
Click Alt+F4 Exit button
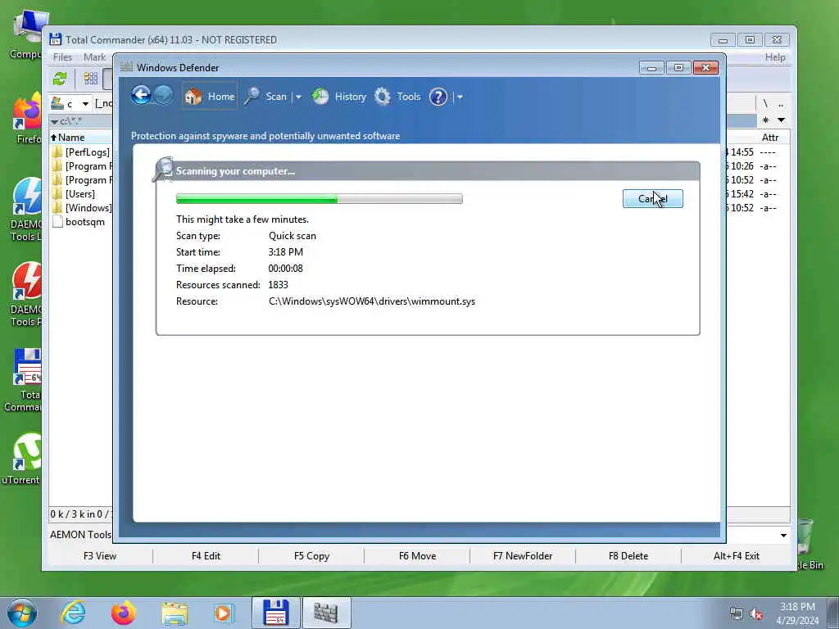click(x=737, y=556)
